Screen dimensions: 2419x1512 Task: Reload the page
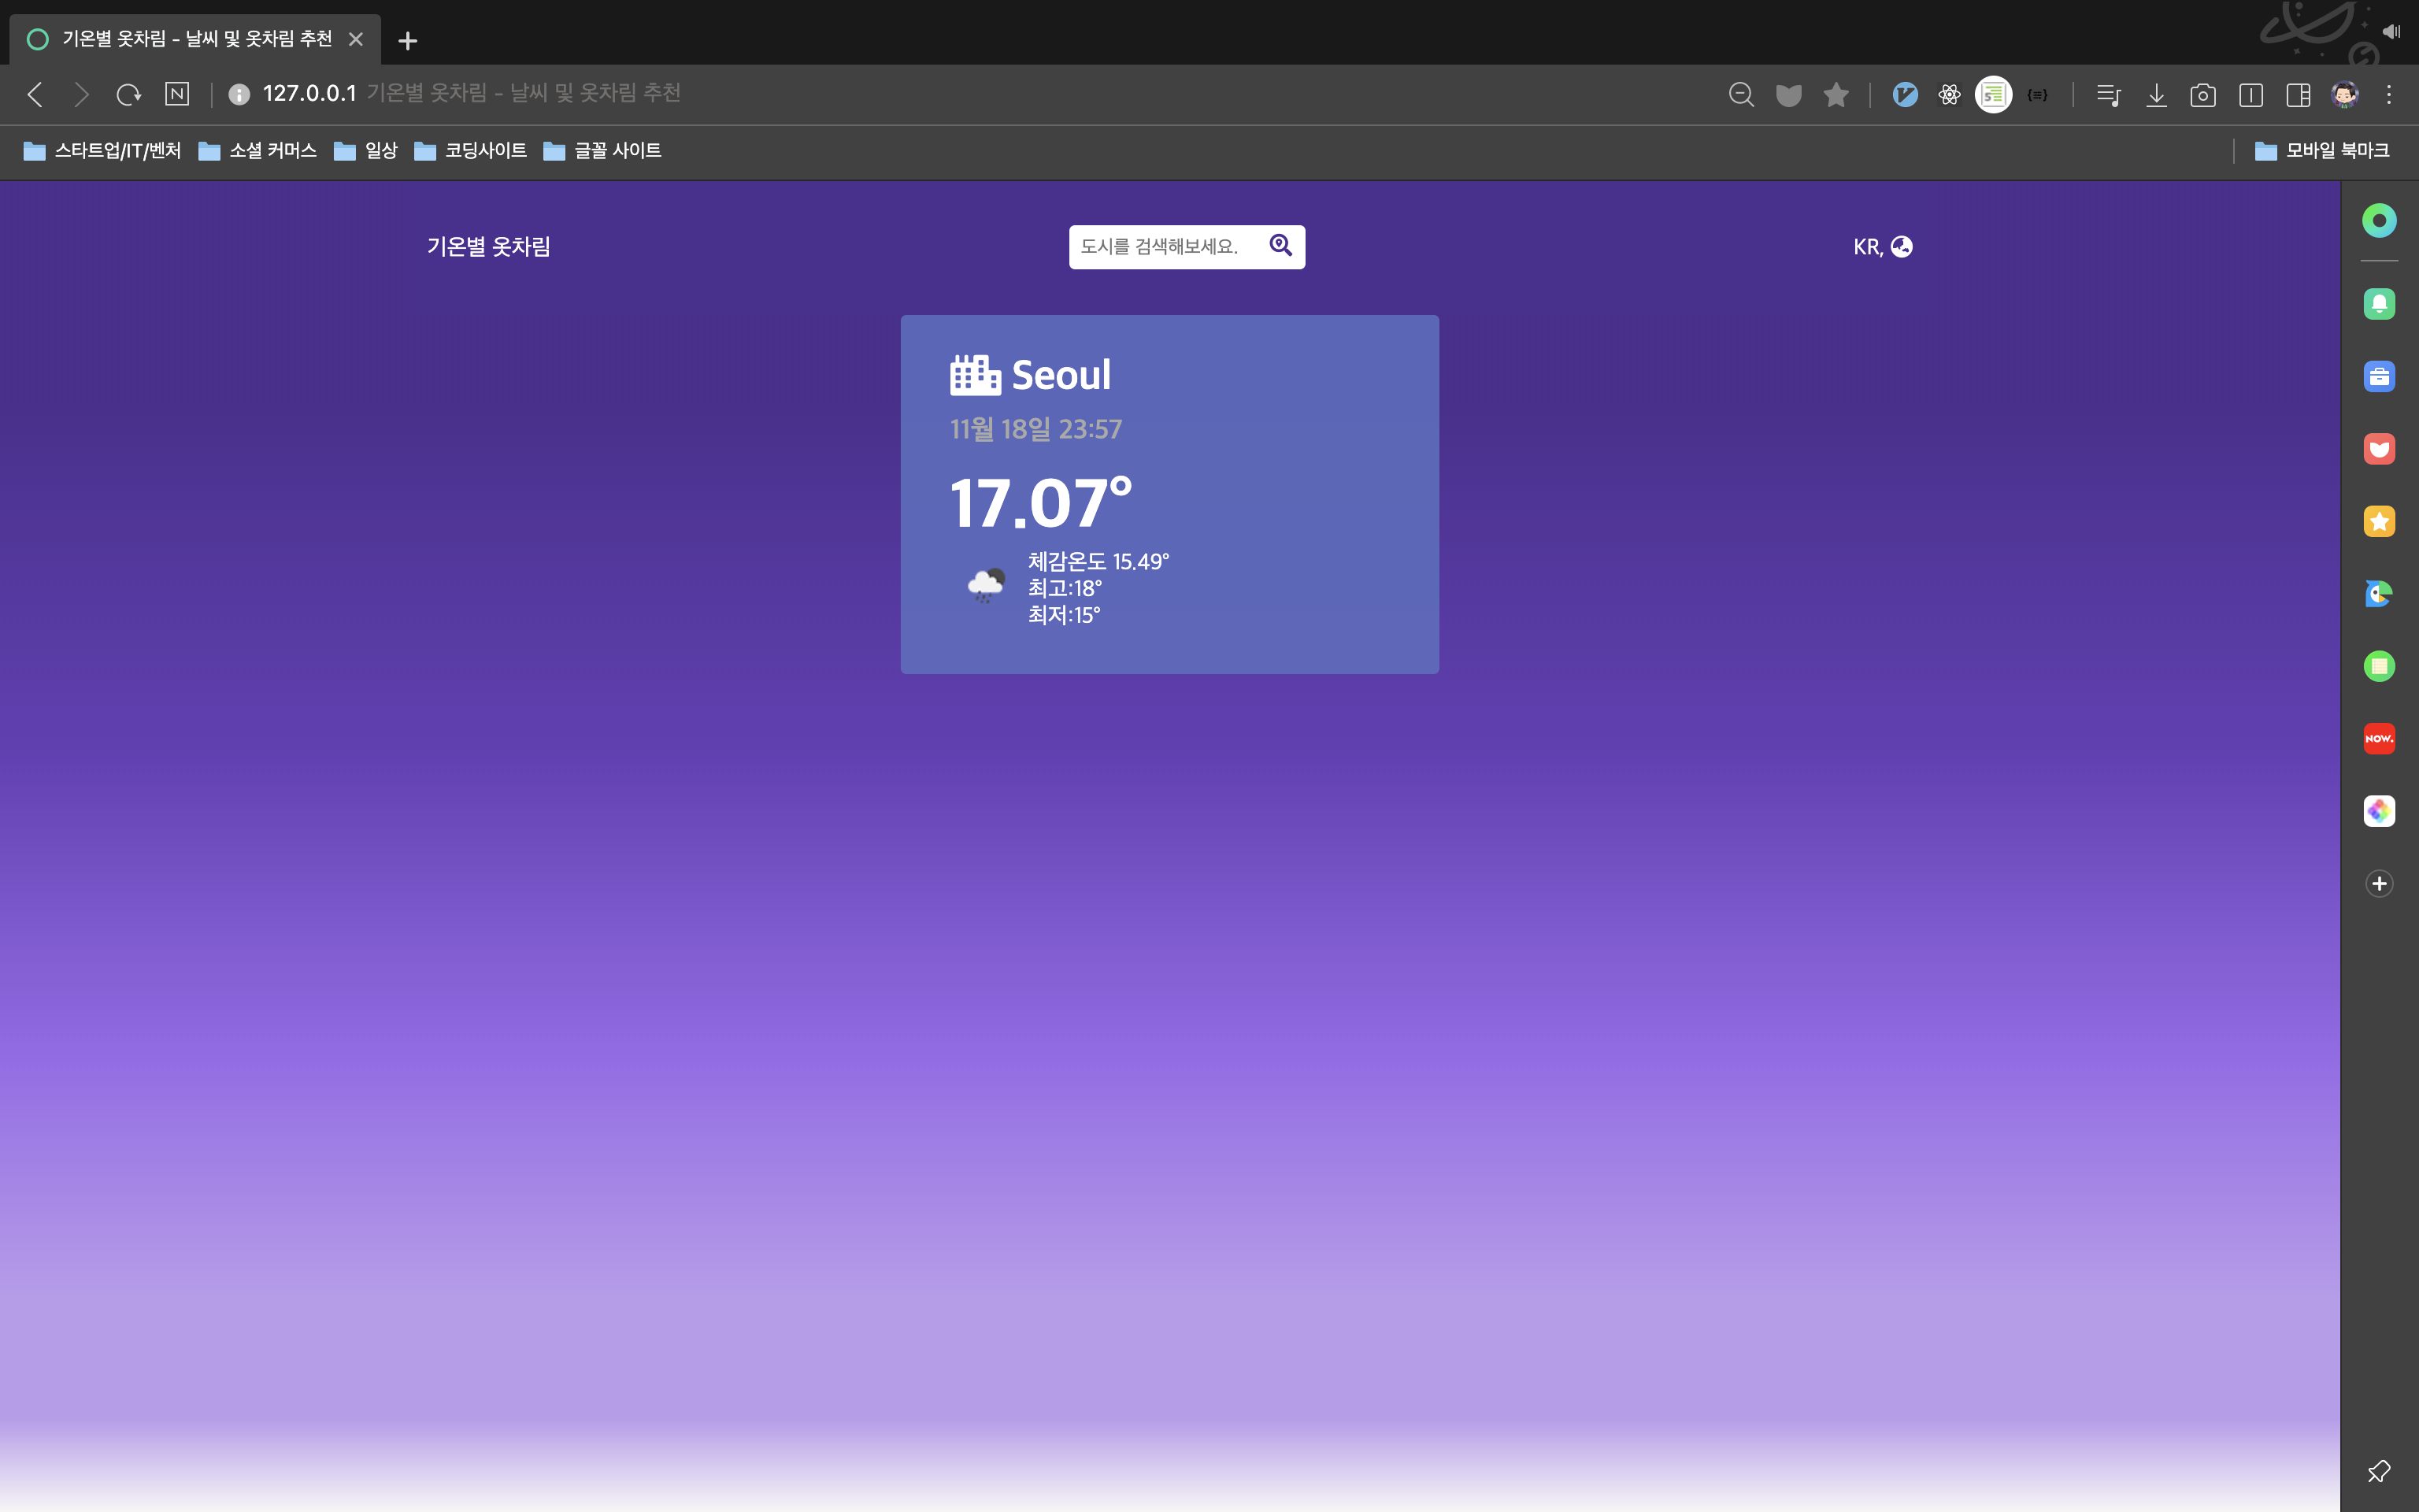128,95
